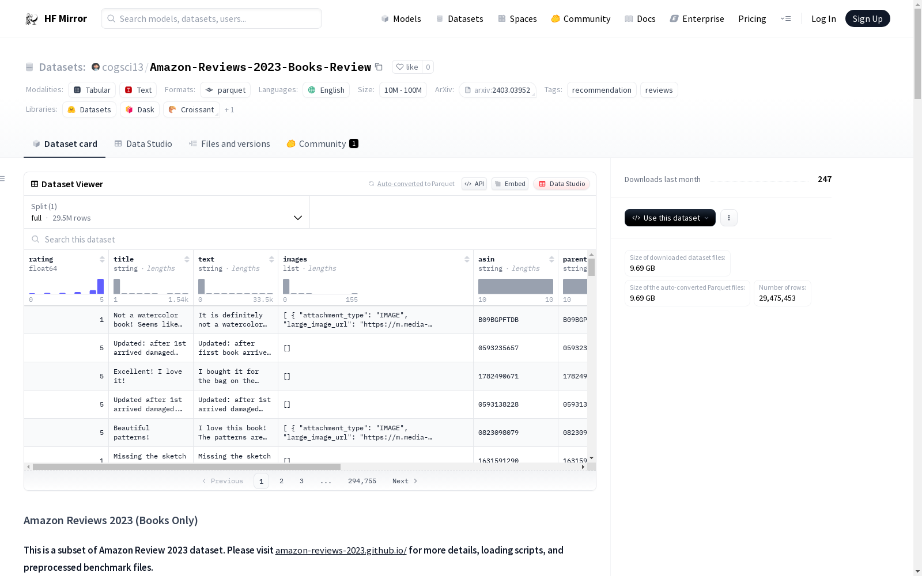Expand the Use this dataset dropdown
This screenshot has width=922, height=576.
[x=670, y=218]
